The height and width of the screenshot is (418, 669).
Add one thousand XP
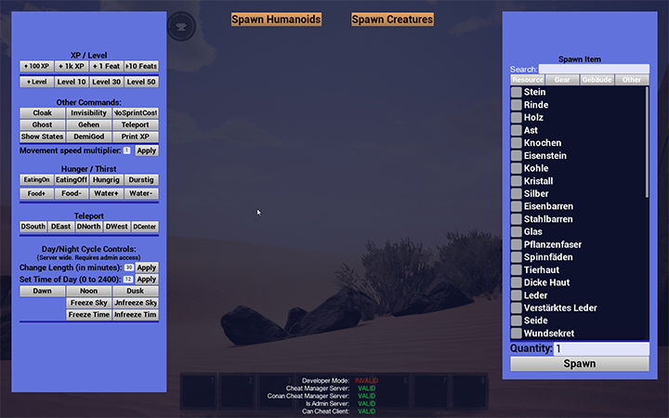pos(72,66)
